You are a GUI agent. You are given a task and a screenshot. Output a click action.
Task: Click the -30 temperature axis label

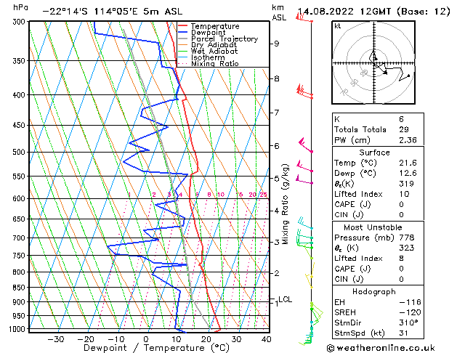(x=56, y=339)
